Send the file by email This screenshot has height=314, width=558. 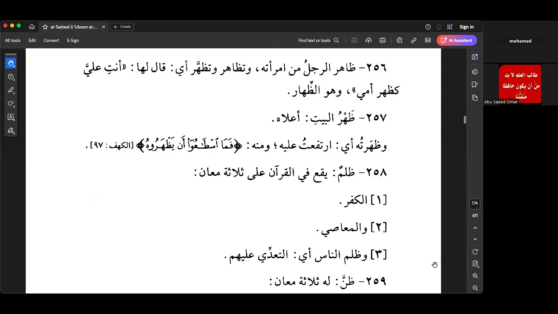pos(428,41)
